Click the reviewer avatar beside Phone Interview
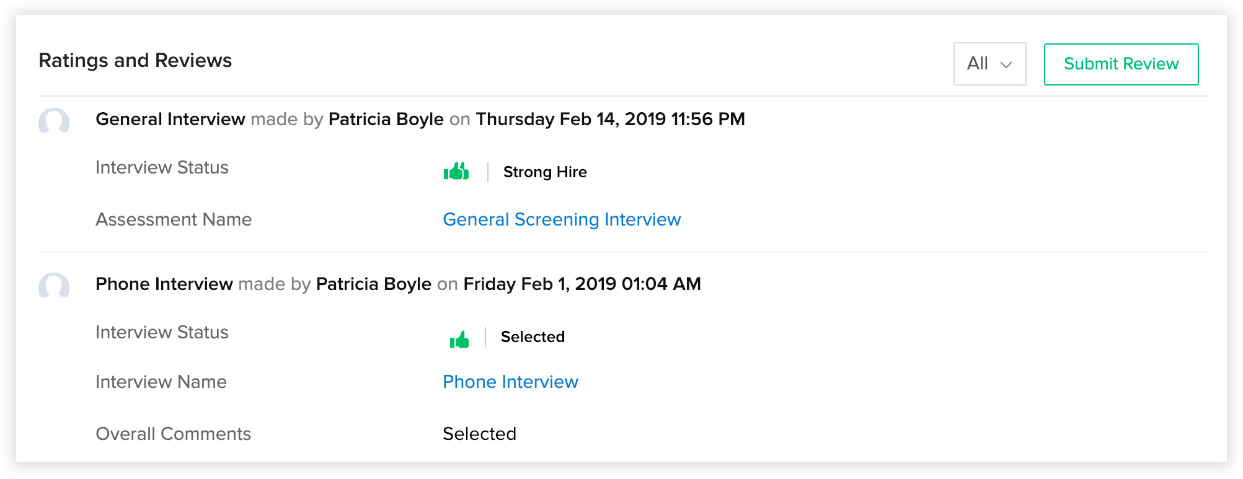The image size is (1243, 479). (54, 286)
